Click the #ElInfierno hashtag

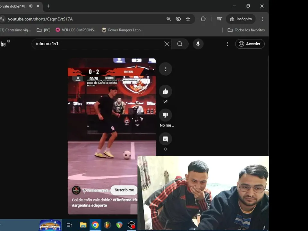coord(122,200)
